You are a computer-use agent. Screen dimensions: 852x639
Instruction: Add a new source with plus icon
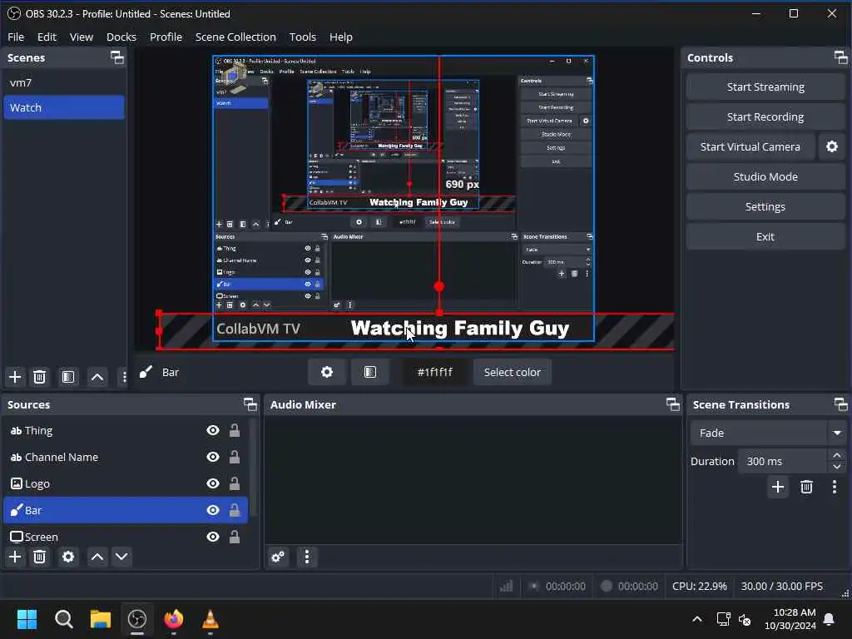[x=15, y=557]
